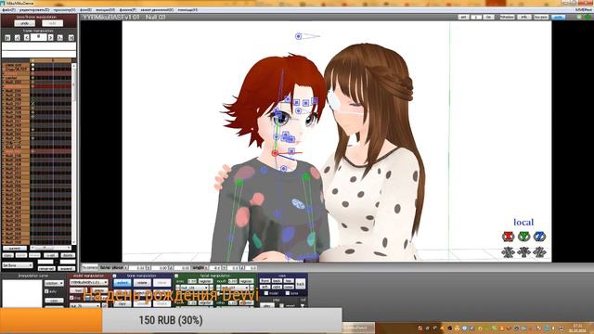Click the Y move axis icon
This screenshot has height=334, width=594.
[x=523, y=252]
